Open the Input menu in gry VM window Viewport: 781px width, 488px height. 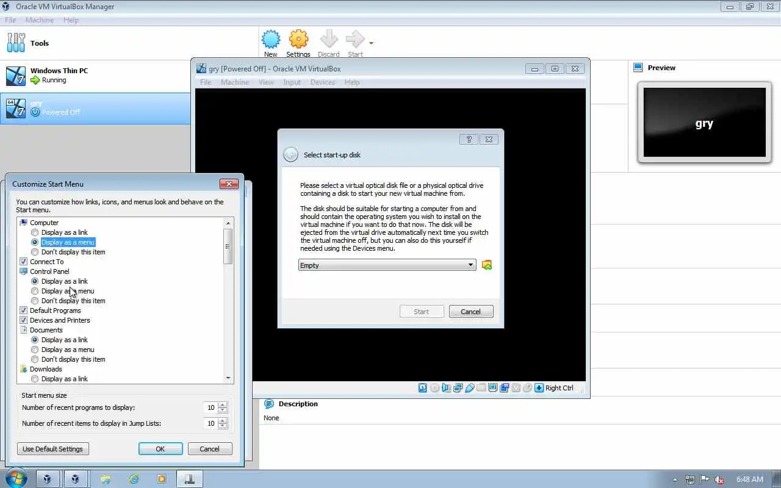292,82
